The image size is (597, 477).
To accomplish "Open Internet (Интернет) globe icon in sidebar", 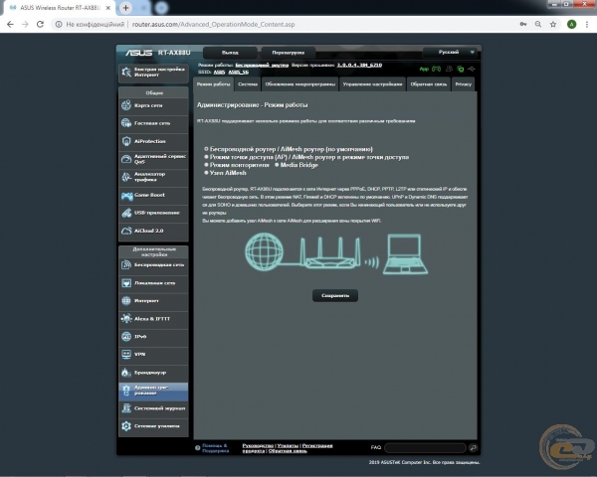I will pyautogui.click(x=126, y=301).
